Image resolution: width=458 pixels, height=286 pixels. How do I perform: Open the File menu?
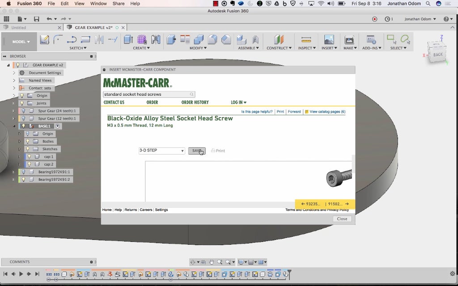(51, 4)
